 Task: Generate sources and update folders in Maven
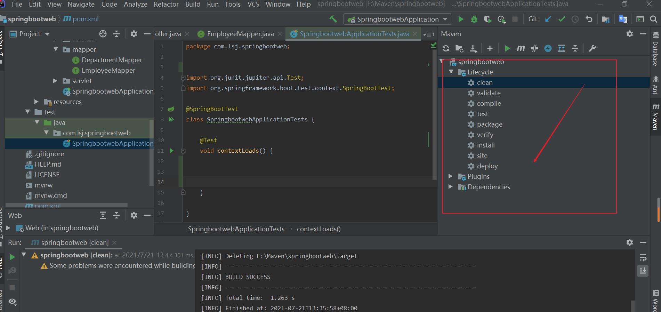pos(459,48)
